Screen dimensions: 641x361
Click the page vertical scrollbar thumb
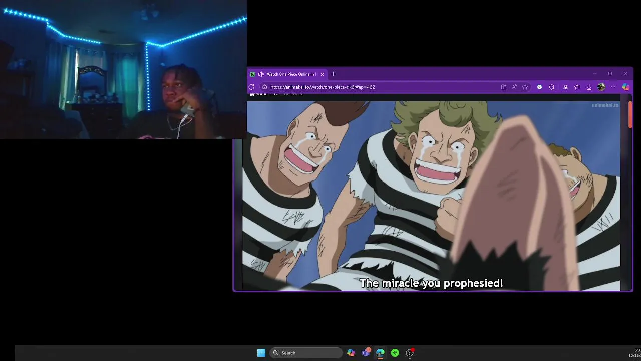630,115
